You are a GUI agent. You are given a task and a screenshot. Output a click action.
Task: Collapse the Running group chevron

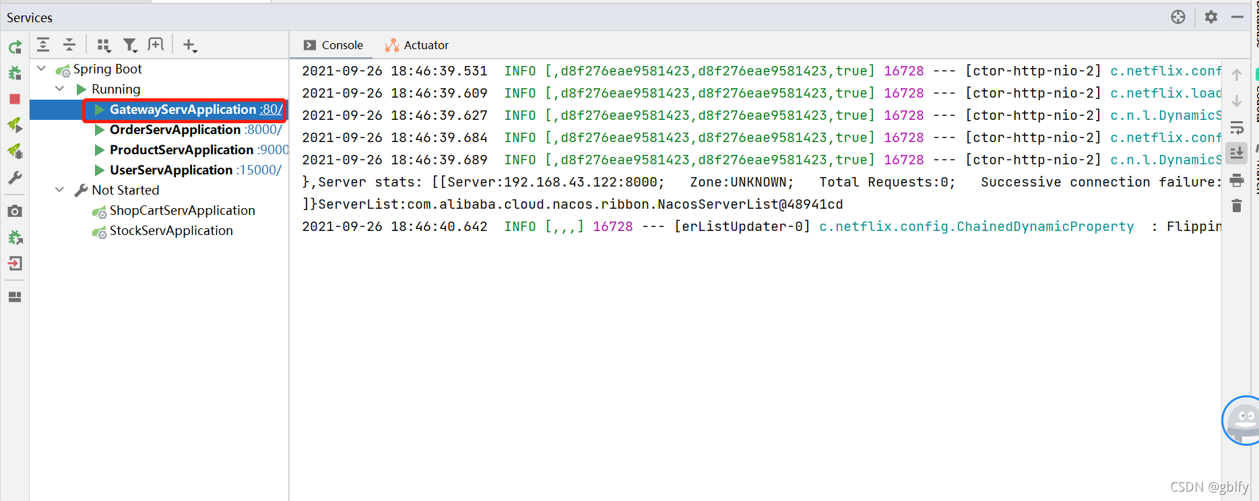click(x=60, y=89)
